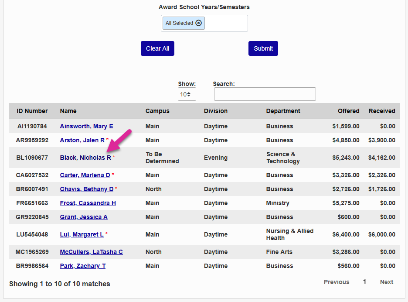This screenshot has width=408, height=302.
Task: Click the $1,726.00 received amount
Action: [382, 189]
